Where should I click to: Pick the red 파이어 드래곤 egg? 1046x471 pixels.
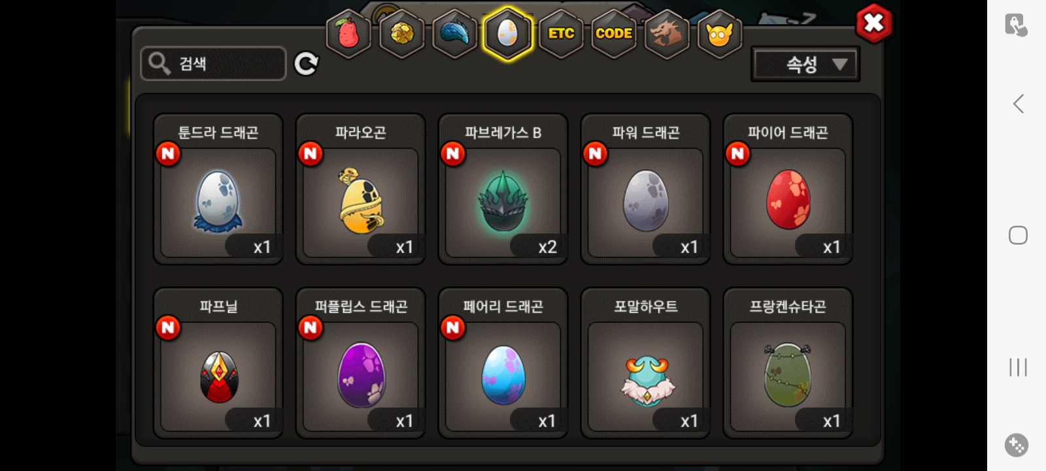point(788,189)
